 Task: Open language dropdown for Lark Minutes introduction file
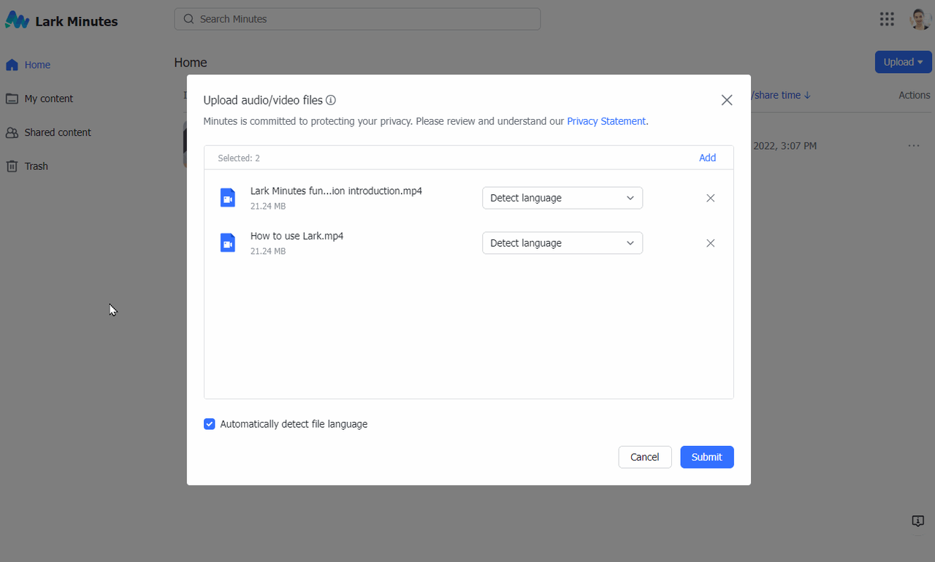562,198
